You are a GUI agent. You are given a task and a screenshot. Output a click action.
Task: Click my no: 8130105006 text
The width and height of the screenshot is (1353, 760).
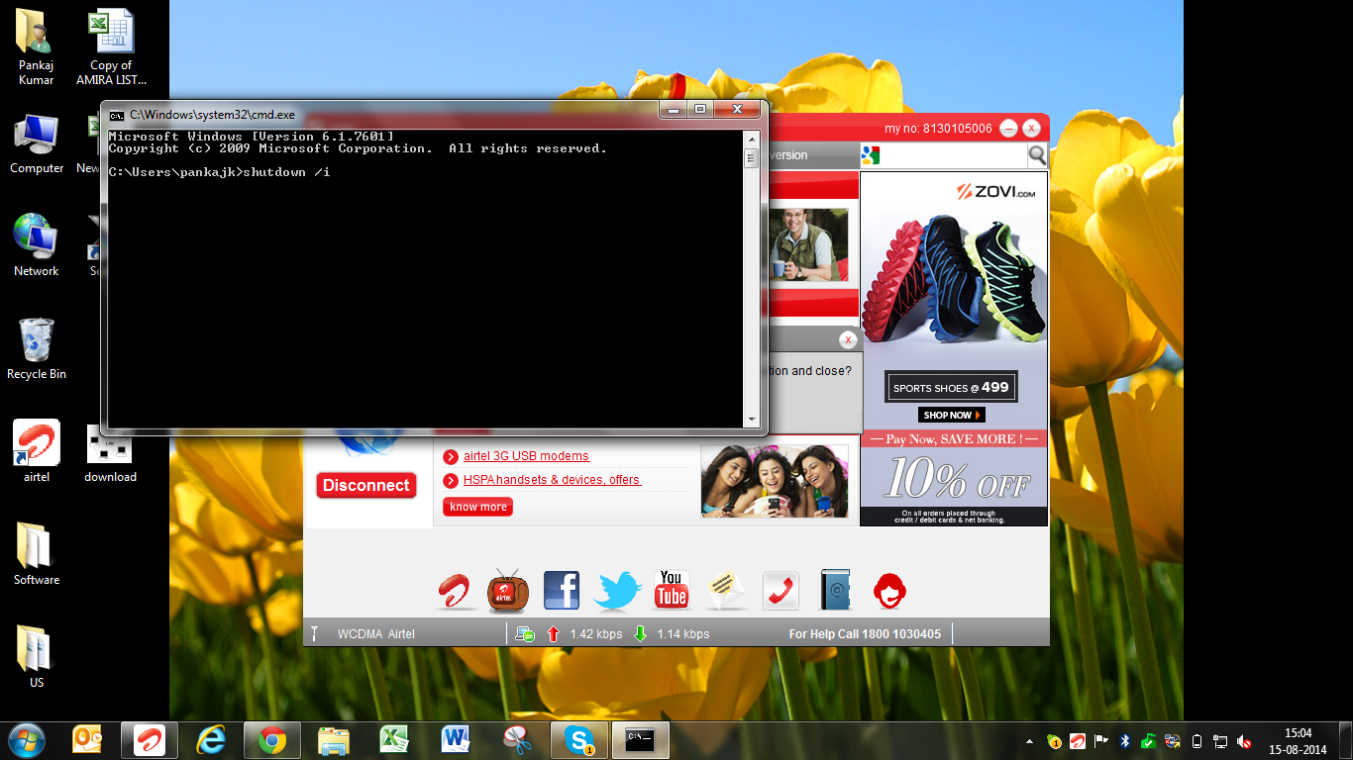(x=938, y=129)
